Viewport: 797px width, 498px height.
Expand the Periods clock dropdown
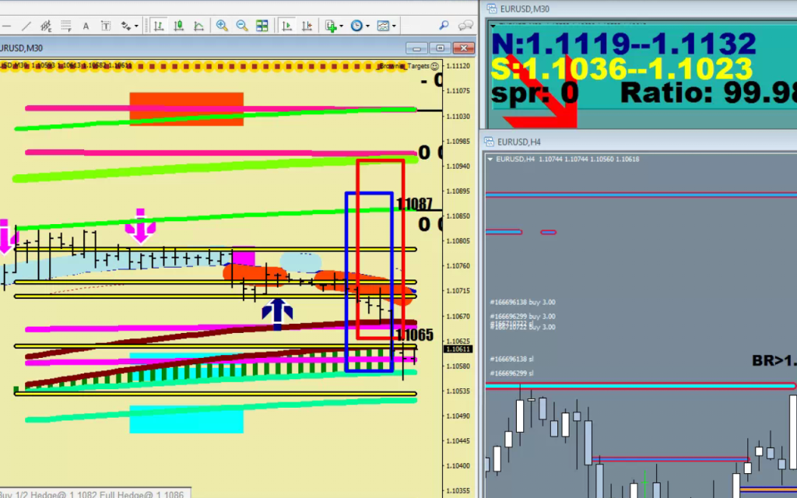click(367, 26)
